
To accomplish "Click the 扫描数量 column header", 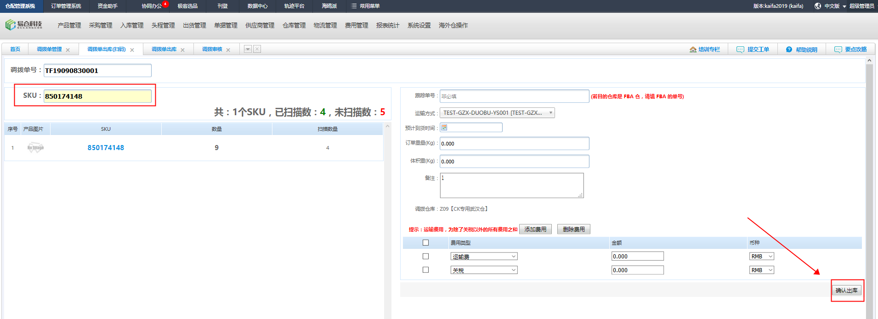I will (328, 129).
